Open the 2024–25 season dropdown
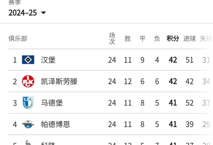This screenshot has width=213, height=145. pos(27,13)
